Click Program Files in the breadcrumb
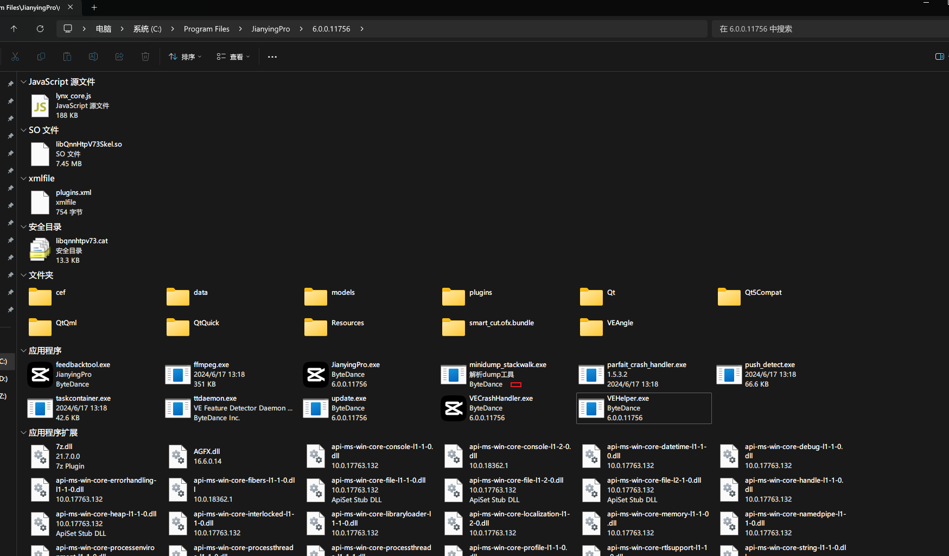This screenshot has height=556, width=949. 207,29
